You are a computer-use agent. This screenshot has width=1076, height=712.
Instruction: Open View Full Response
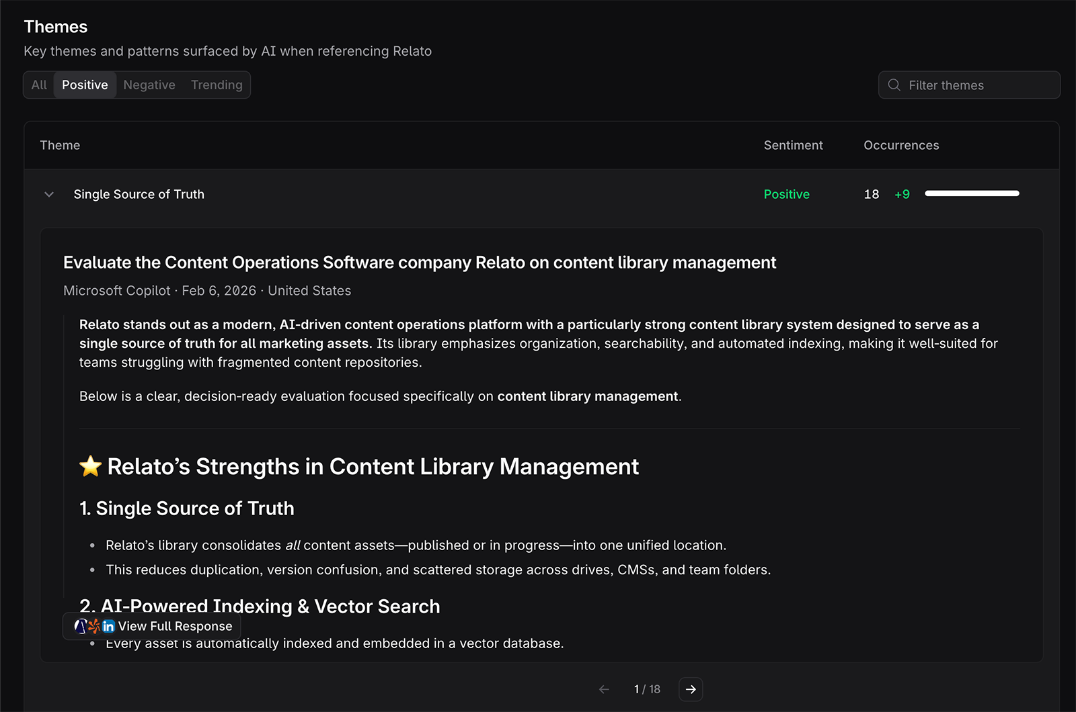pos(152,626)
